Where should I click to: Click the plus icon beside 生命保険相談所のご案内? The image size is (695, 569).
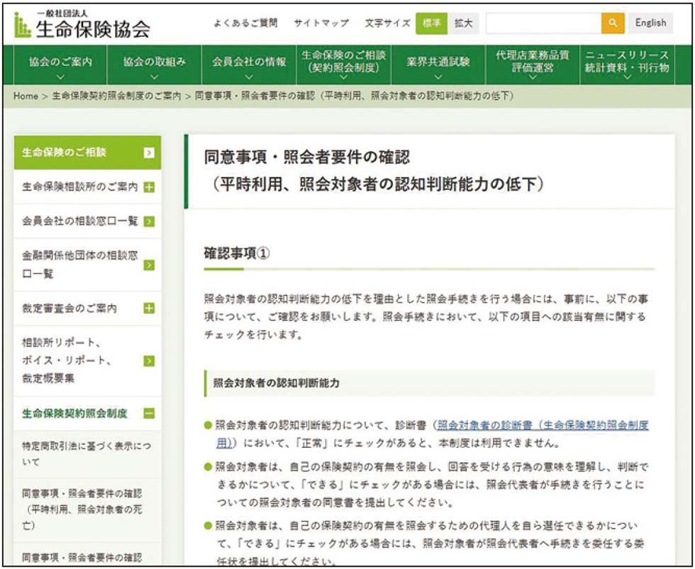(150, 186)
